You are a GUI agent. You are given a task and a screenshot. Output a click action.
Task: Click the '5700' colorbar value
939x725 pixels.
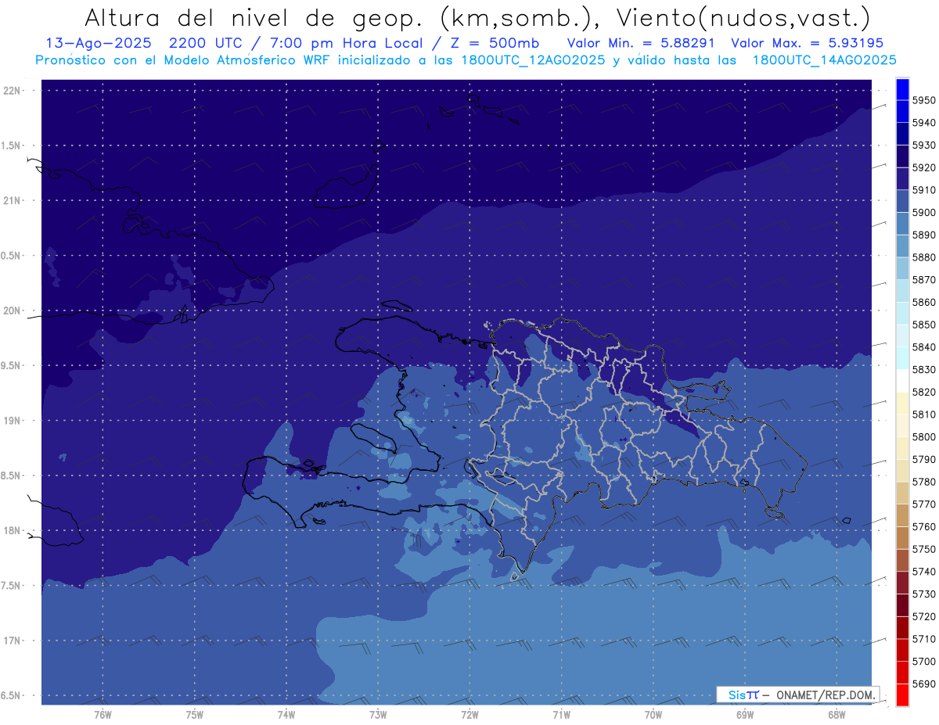coord(923,662)
